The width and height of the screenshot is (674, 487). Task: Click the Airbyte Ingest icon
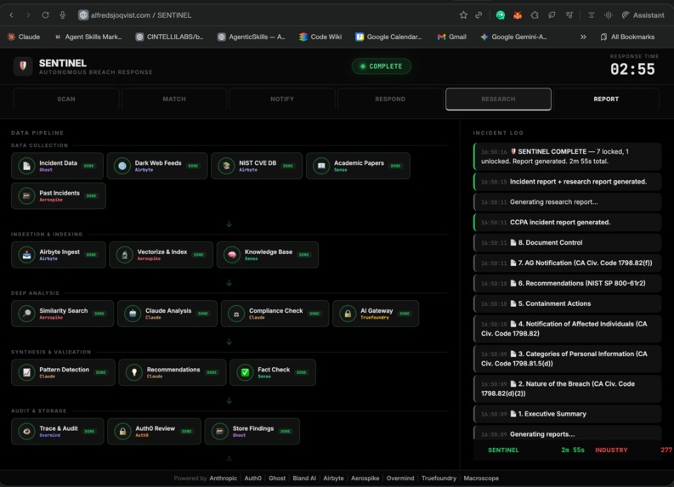pos(26,255)
